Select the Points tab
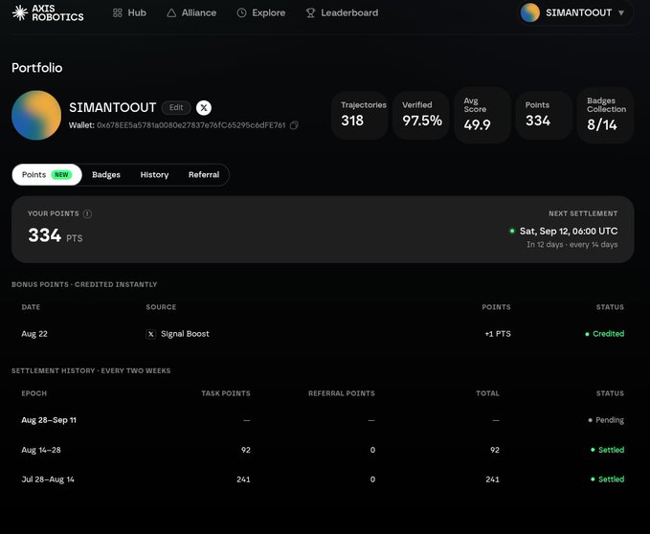This screenshot has height=534, width=650. [x=47, y=174]
